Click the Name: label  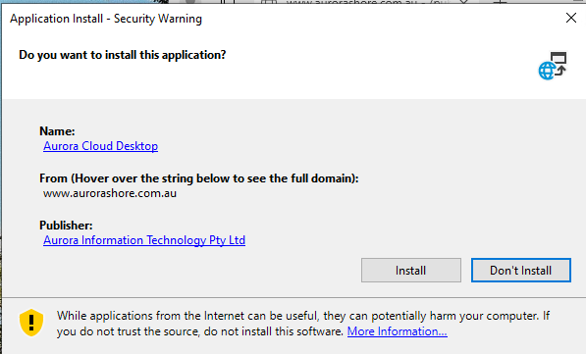click(57, 131)
